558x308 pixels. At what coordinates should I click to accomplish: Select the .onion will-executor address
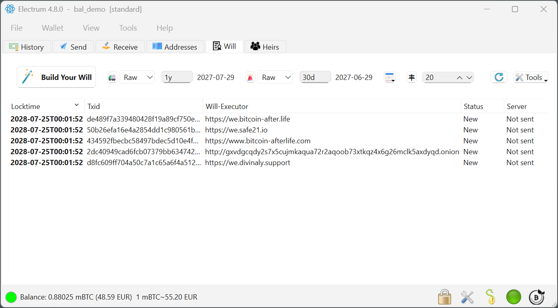tap(332, 152)
